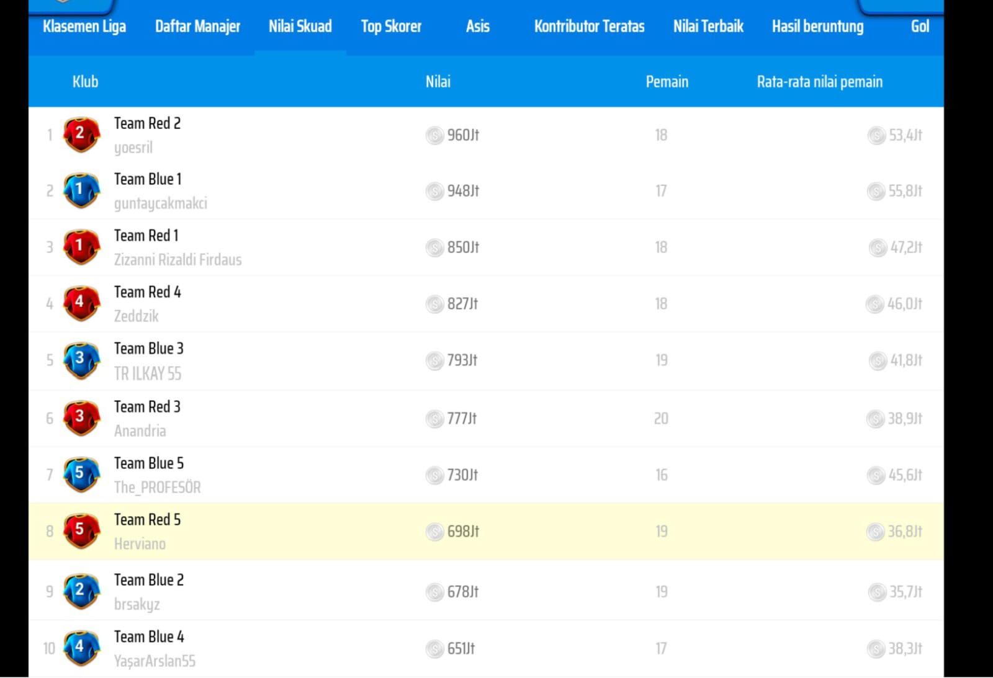Open the Team Blue 3 club name
Image resolution: width=993 pixels, height=678 pixels.
tap(149, 349)
